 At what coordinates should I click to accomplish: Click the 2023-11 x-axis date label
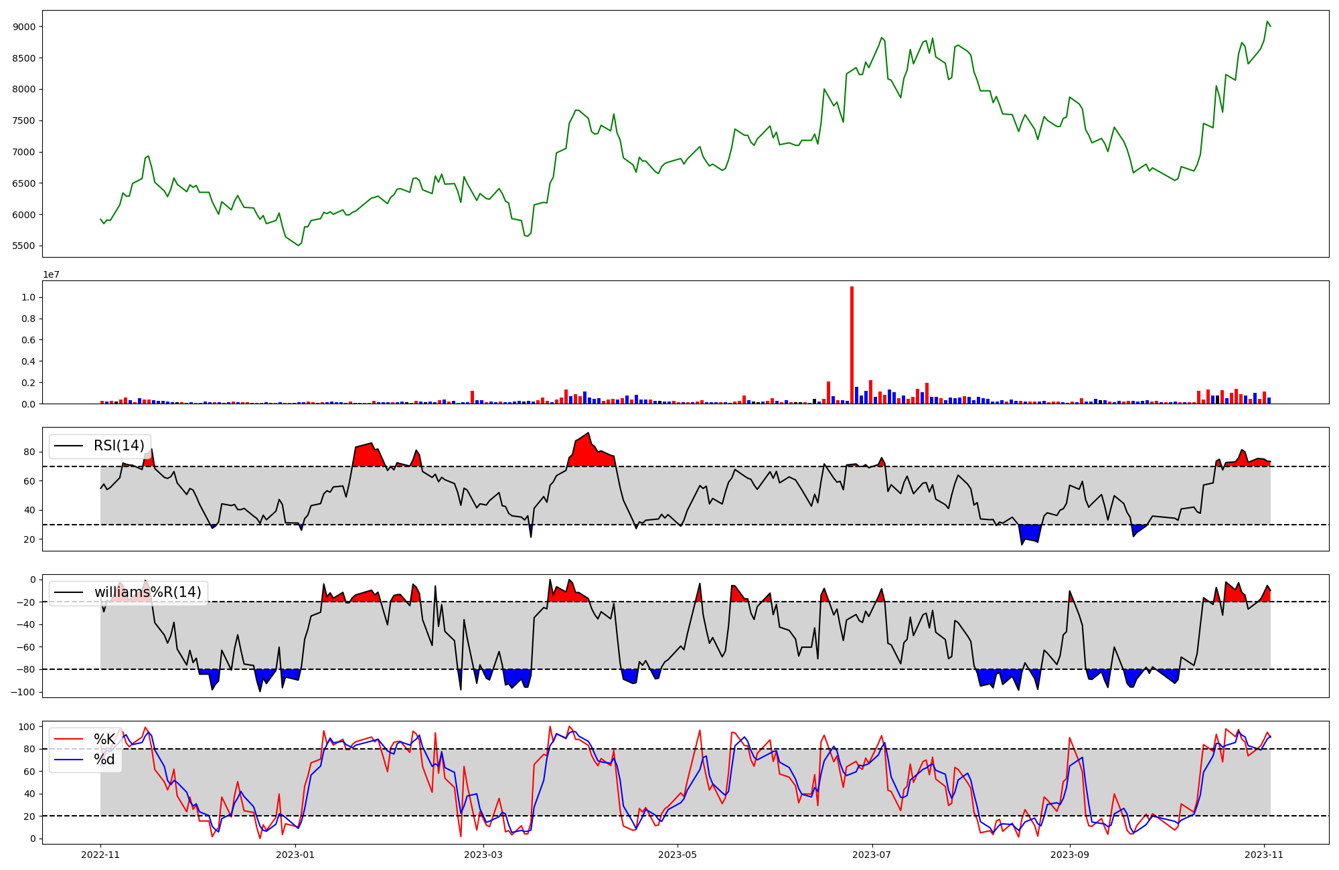click(x=1264, y=855)
